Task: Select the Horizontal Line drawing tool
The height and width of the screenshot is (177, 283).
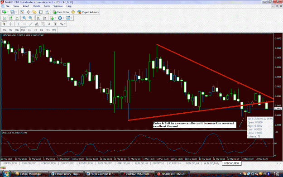Action: (x=24, y=24)
